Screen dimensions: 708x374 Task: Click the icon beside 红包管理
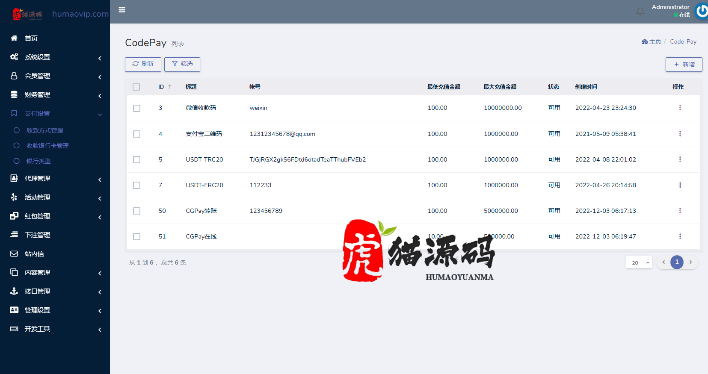tap(14, 216)
